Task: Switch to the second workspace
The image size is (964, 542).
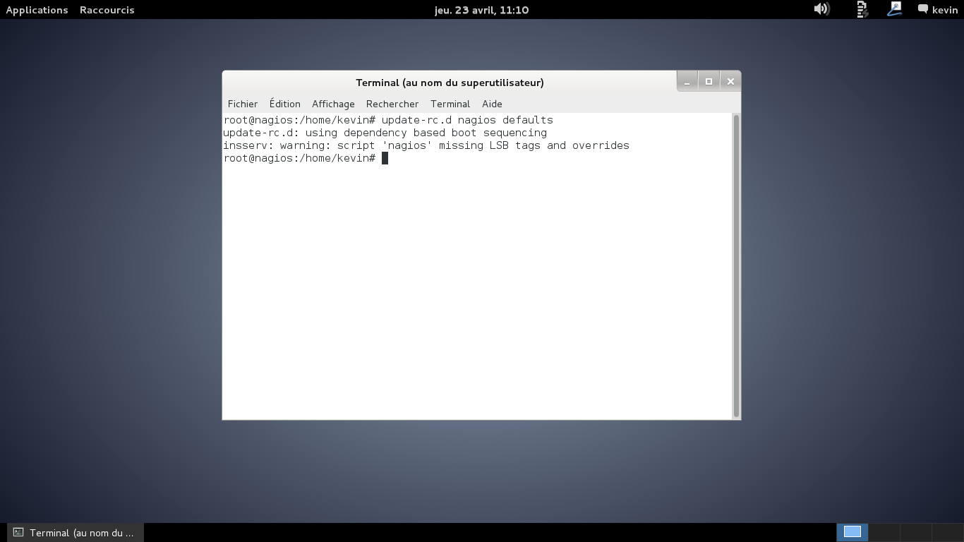Action: (884, 532)
